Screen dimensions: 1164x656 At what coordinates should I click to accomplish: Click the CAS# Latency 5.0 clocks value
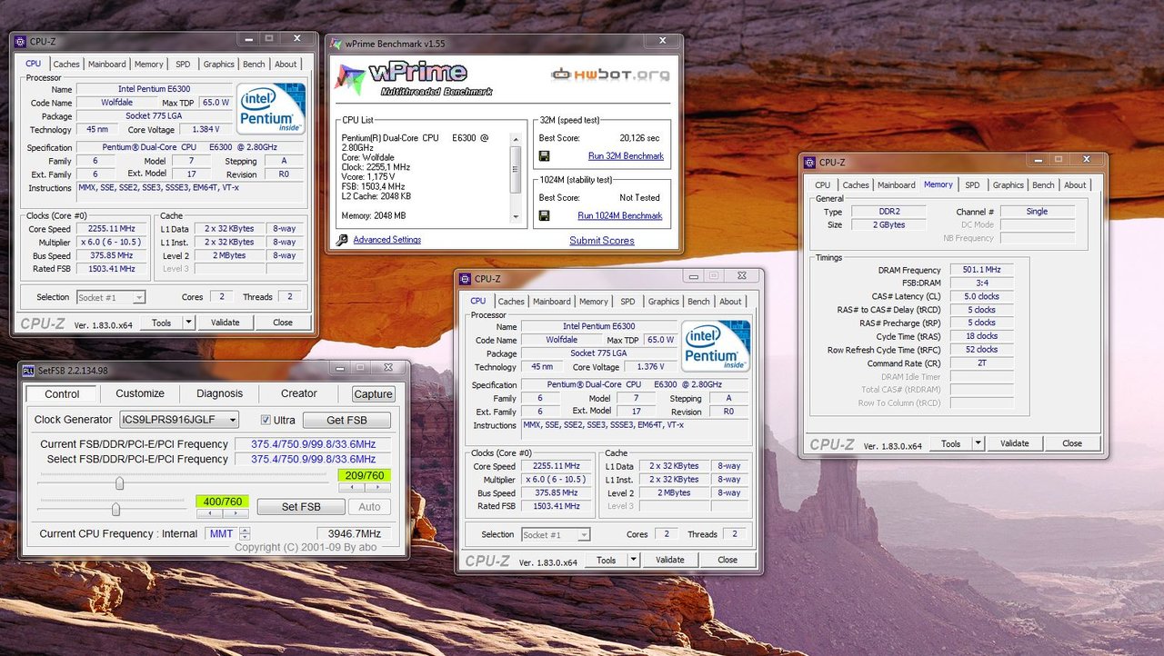(981, 296)
